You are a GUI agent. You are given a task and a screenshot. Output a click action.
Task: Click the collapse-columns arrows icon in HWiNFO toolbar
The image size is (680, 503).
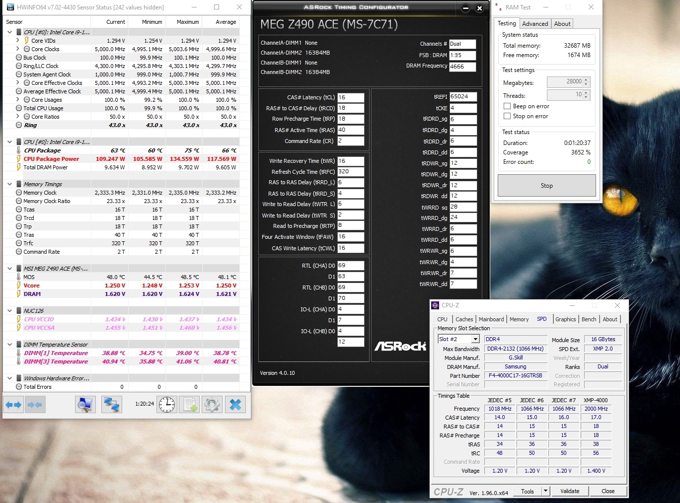[x=35, y=405]
